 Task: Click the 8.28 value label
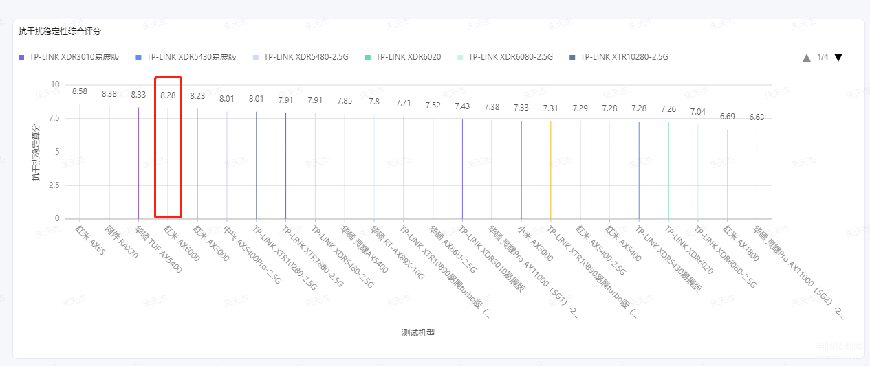click(168, 95)
